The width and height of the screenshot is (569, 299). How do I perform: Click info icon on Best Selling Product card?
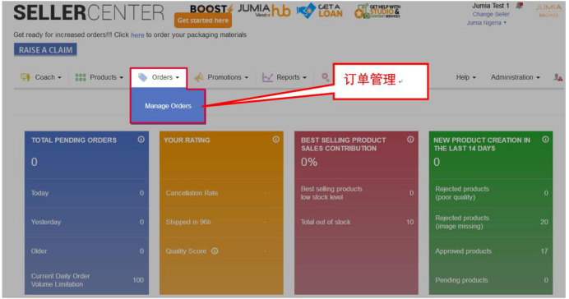[x=410, y=140]
